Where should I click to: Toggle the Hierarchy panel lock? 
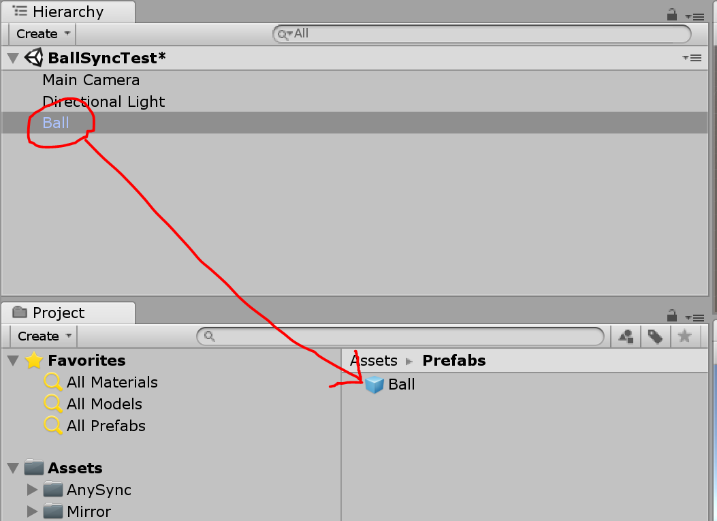click(672, 14)
